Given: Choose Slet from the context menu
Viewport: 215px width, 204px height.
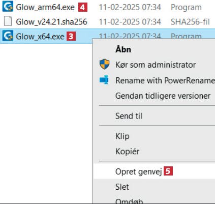Looking at the screenshot, I should click(x=122, y=187).
